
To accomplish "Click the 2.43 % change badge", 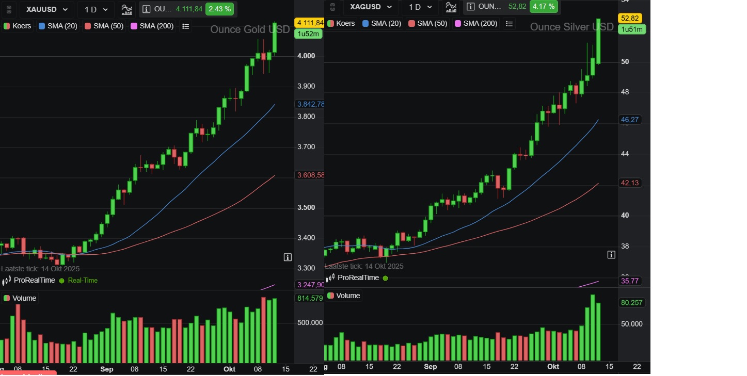I will pos(219,9).
